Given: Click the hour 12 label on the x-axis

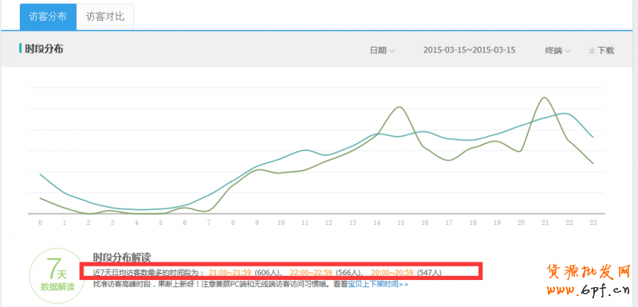Looking at the screenshot, I should 329,223.
